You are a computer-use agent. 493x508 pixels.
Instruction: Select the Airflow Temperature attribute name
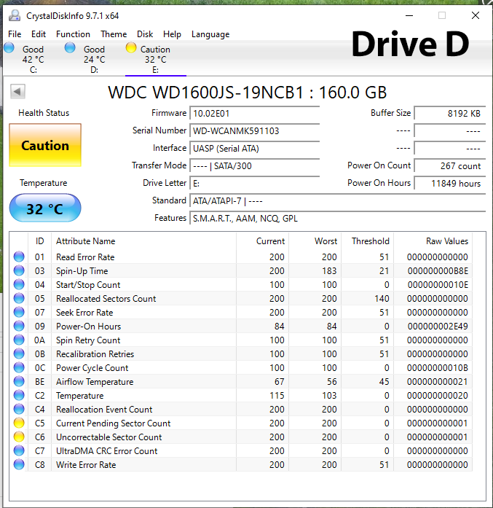pos(95,382)
